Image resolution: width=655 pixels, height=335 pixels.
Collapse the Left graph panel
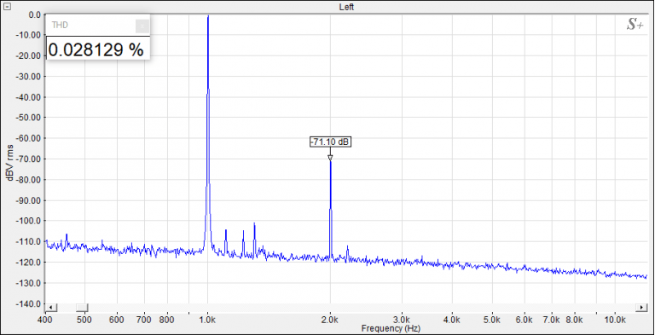[7, 6]
